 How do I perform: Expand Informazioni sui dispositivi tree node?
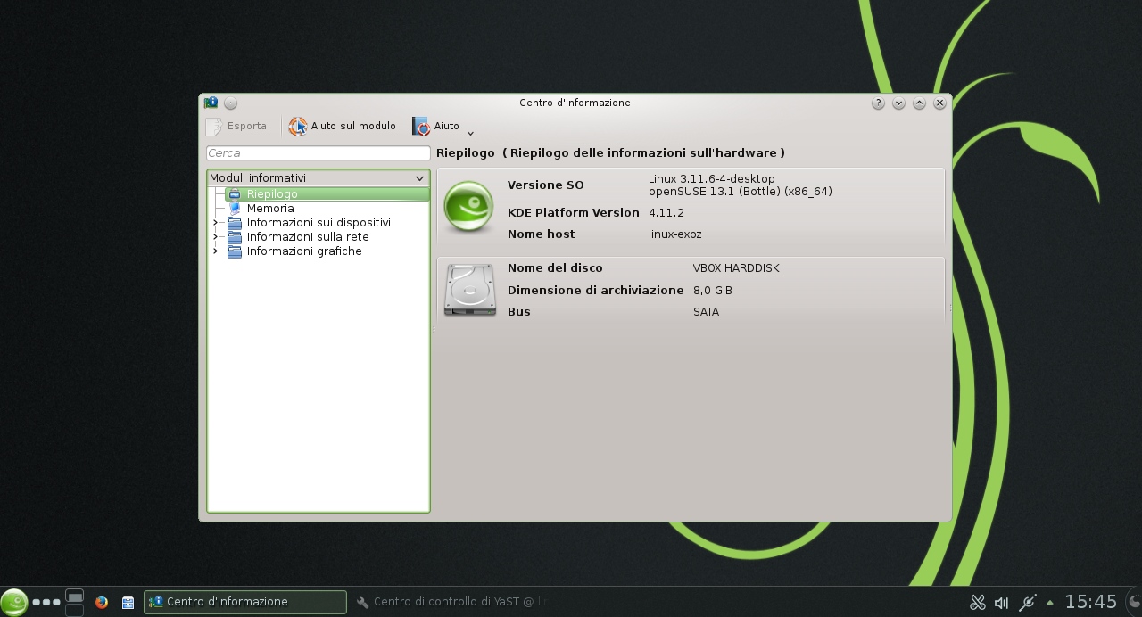point(215,223)
